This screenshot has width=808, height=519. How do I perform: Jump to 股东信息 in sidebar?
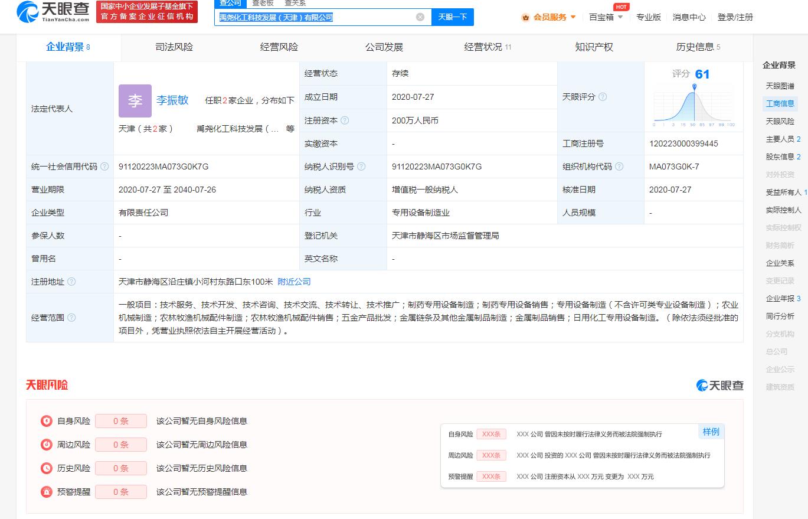pos(783,157)
